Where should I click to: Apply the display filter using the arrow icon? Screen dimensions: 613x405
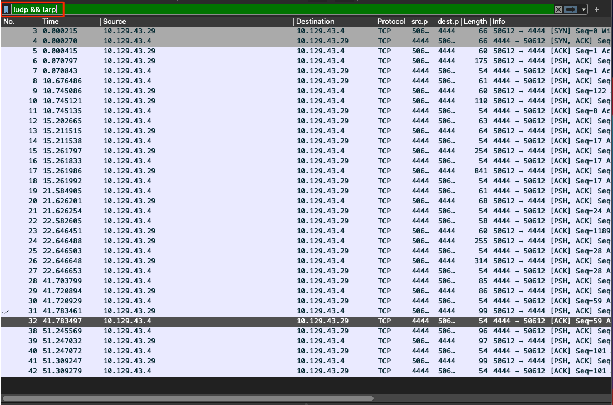coord(571,9)
